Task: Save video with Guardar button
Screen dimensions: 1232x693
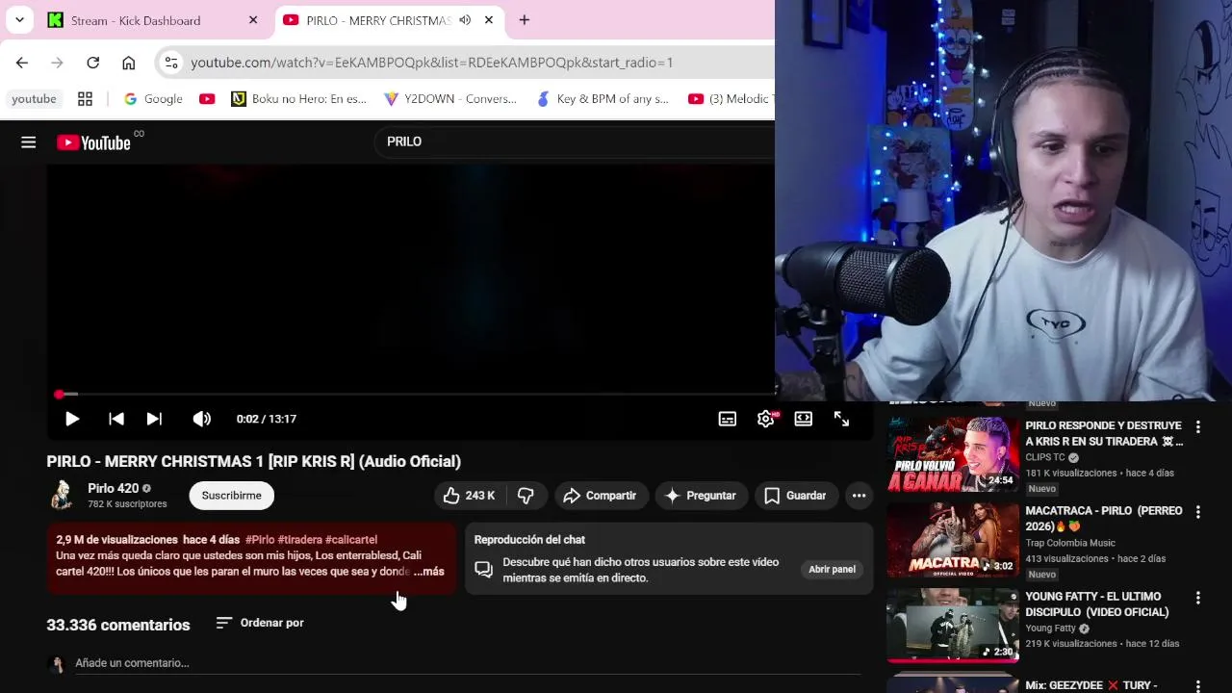Action: 795,496
